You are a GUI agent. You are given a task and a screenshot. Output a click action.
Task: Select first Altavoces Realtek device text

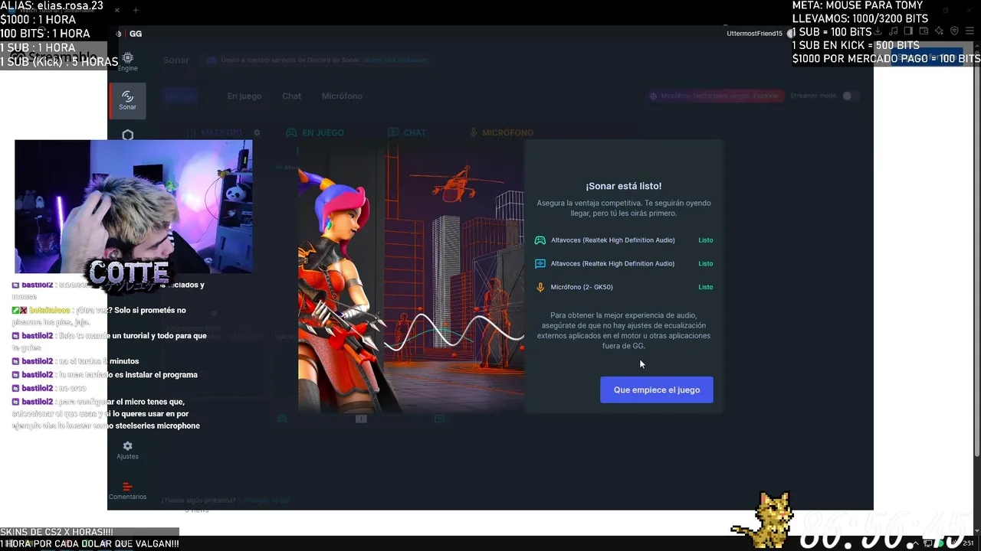612,240
